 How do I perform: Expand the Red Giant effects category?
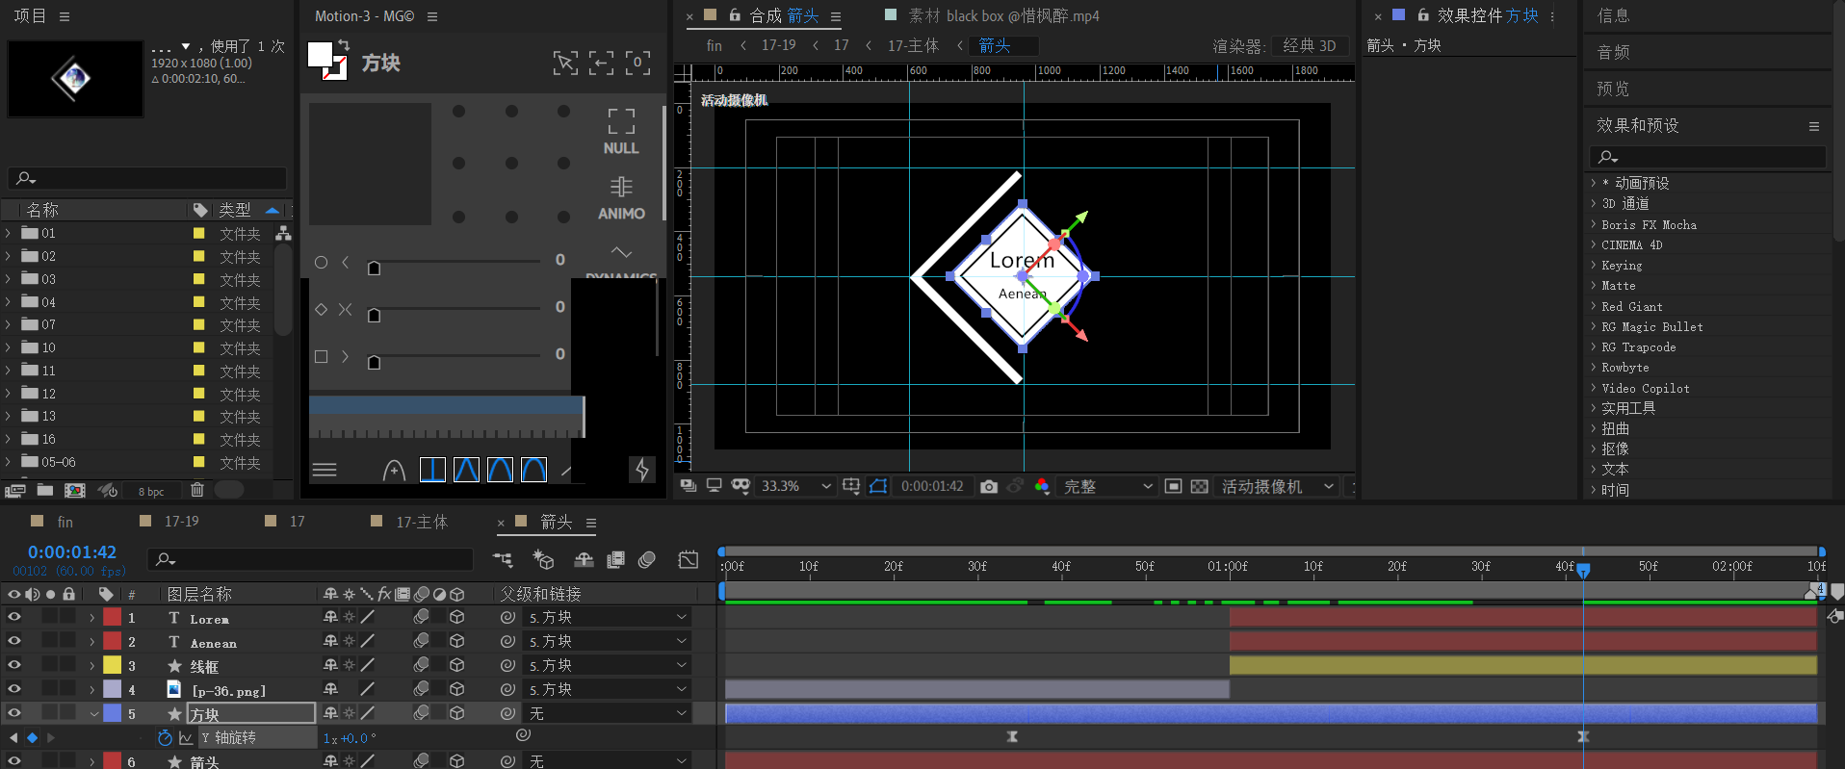[1594, 306]
